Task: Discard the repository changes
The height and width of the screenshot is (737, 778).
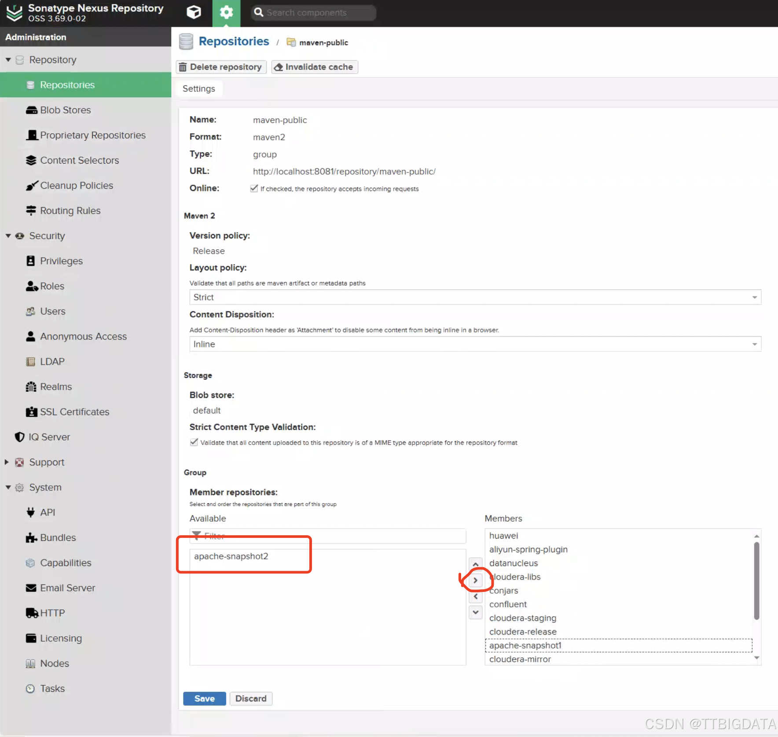Action: tap(251, 699)
